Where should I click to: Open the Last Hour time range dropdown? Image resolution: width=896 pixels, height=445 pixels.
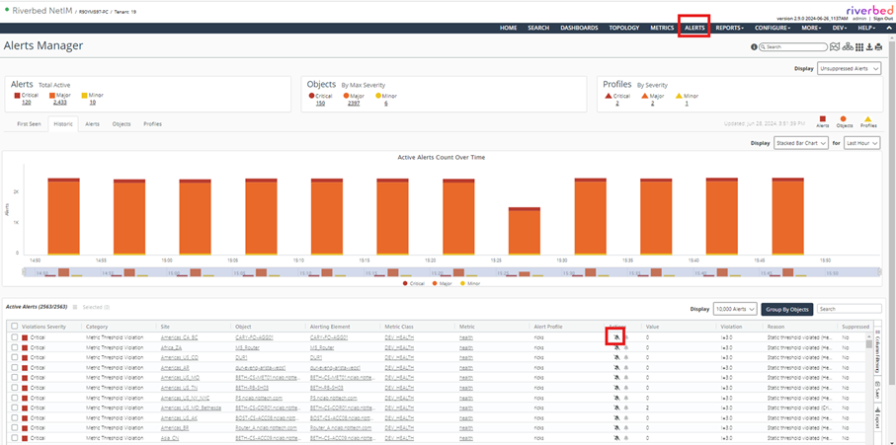(861, 143)
